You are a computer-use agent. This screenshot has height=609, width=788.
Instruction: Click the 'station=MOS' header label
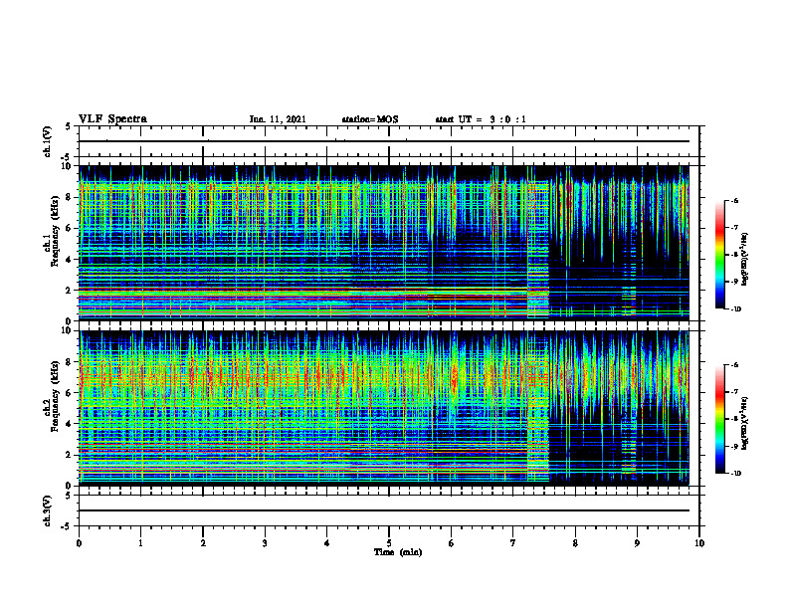coord(370,119)
